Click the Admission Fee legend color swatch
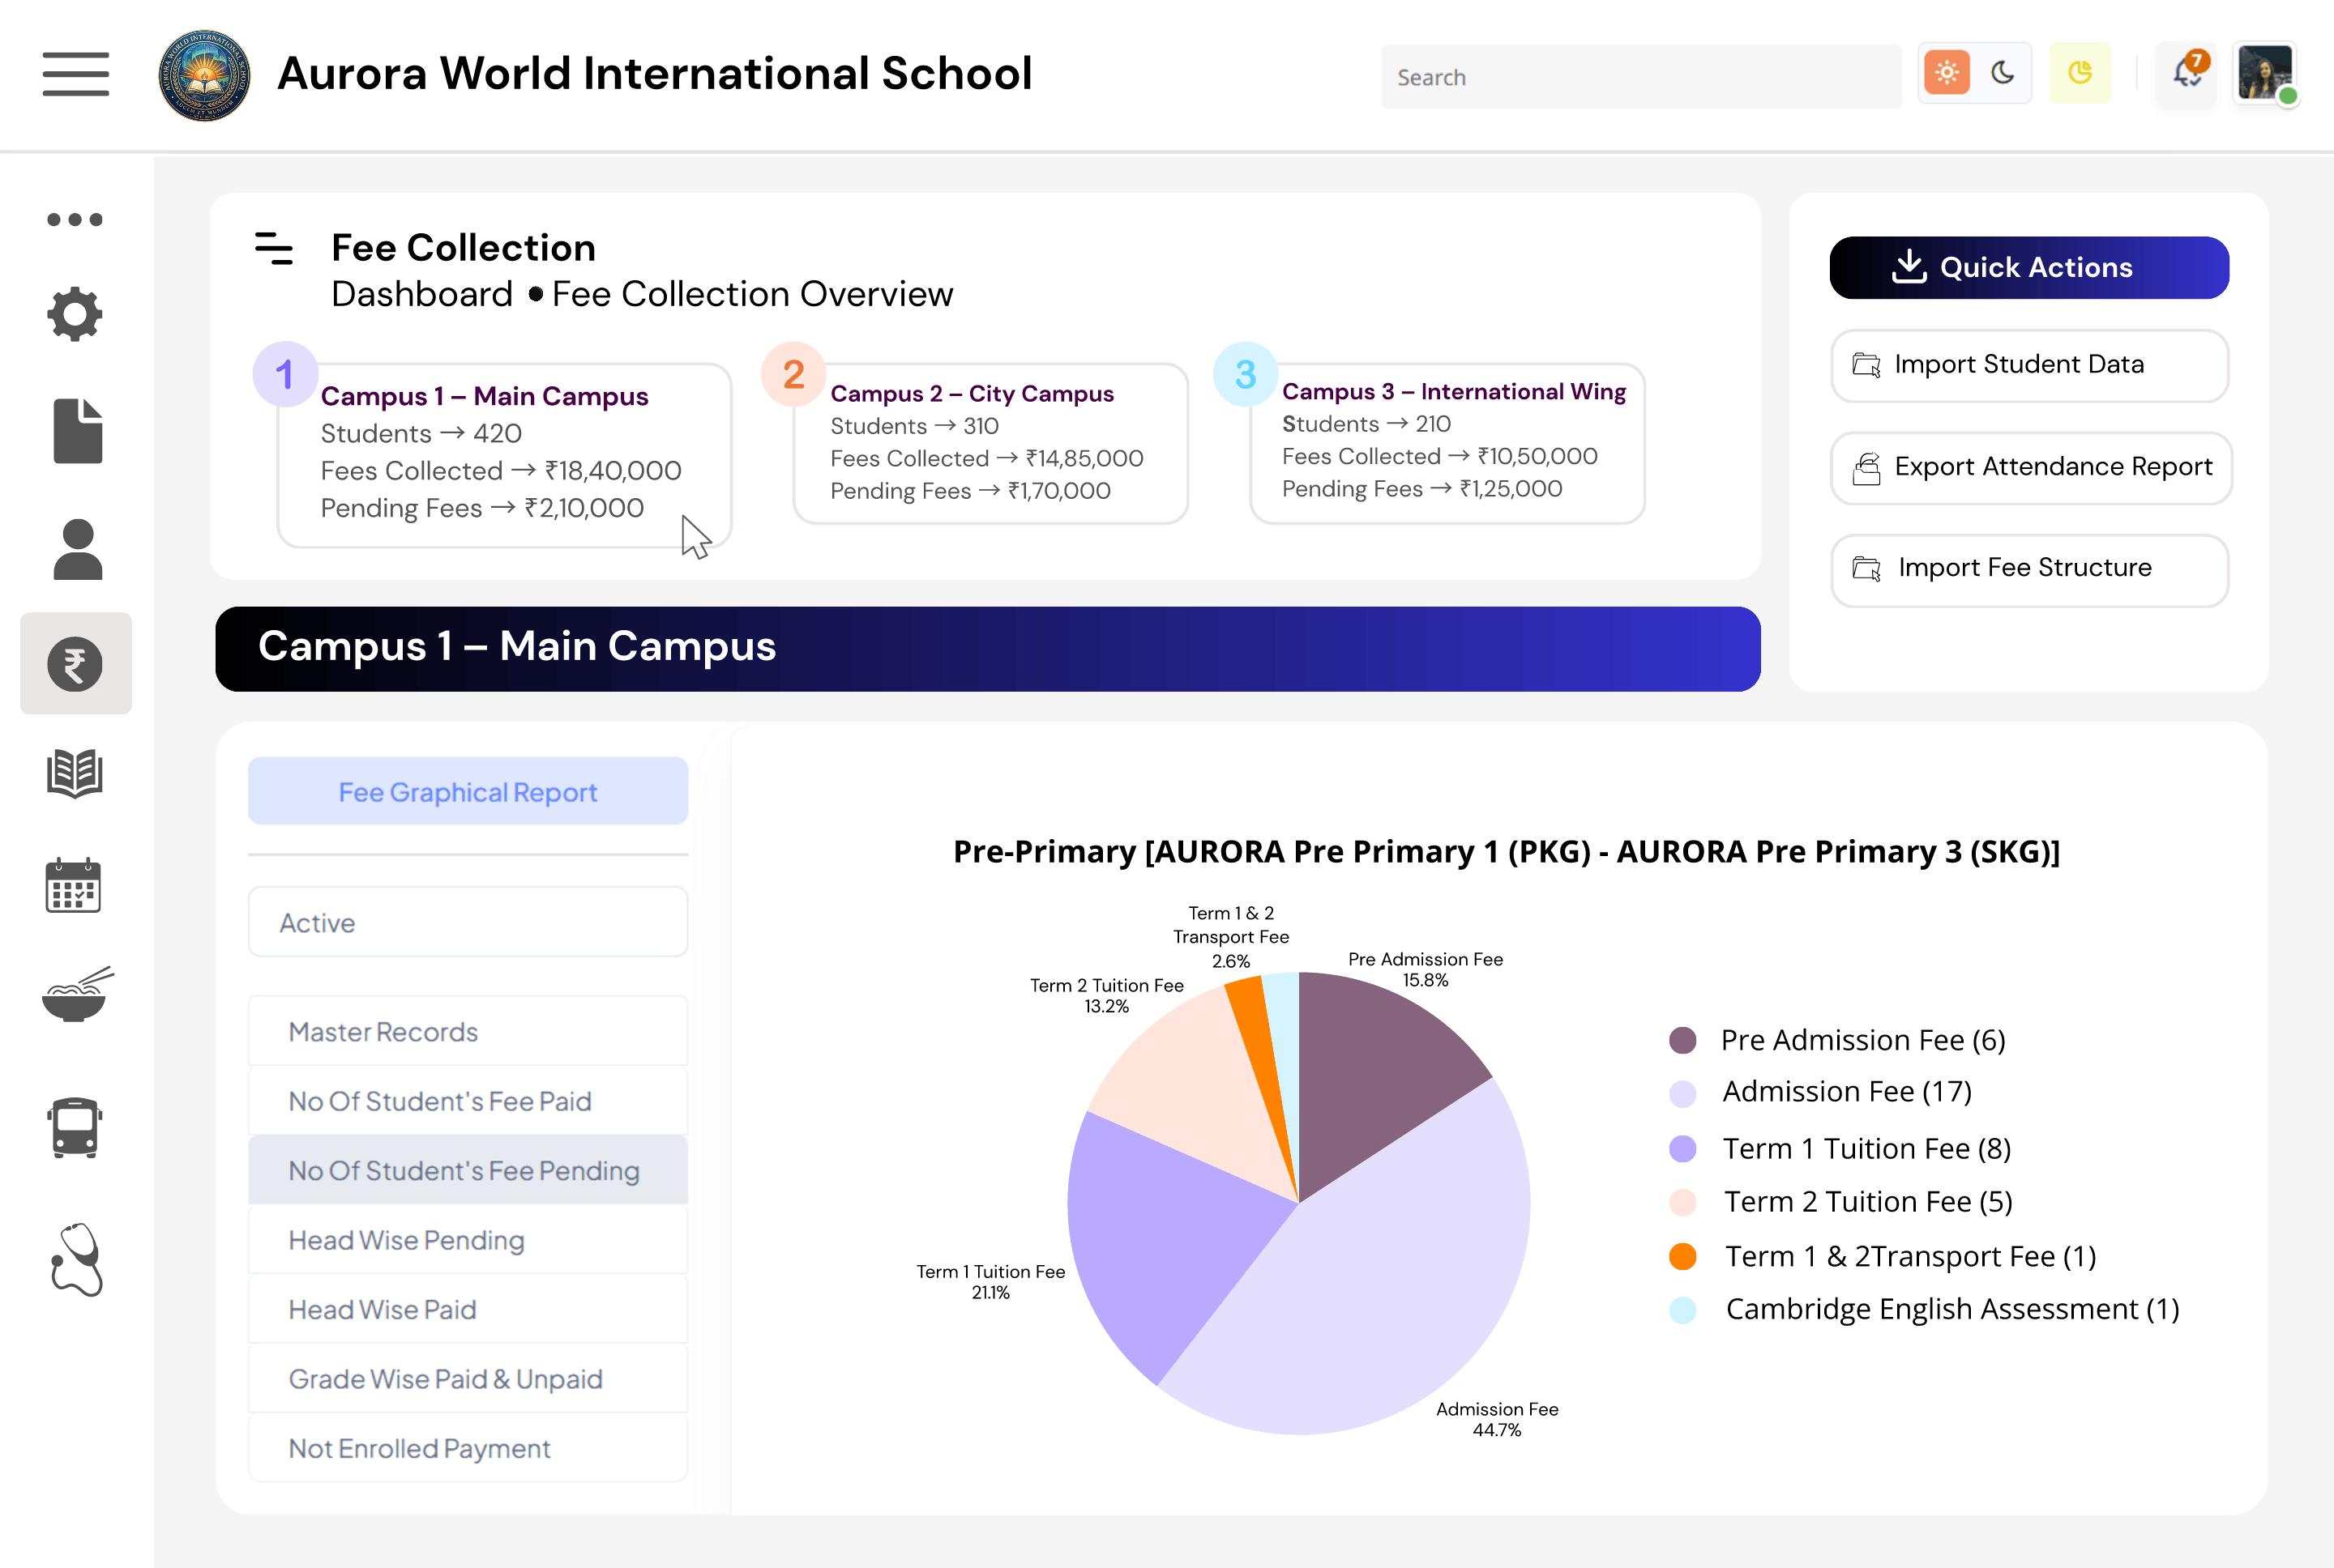The height and width of the screenshot is (1568, 2334). coord(1682,1092)
